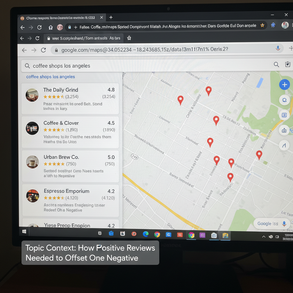This screenshot has height=293, width=293.
Task: Click the bookmark star in top address bar
Action: (x=262, y=25)
